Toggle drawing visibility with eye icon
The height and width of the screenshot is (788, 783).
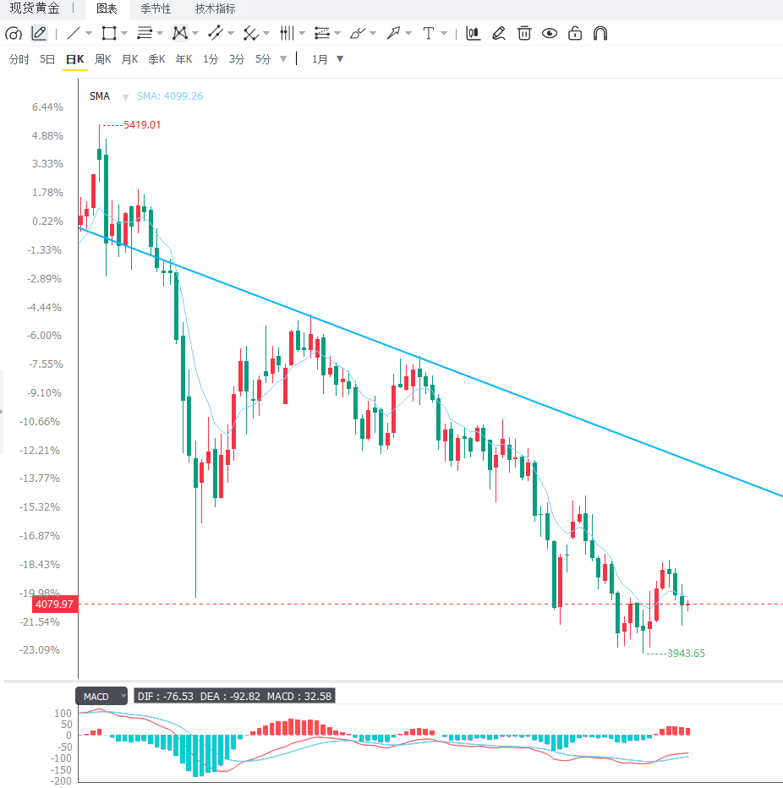[550, 33]
